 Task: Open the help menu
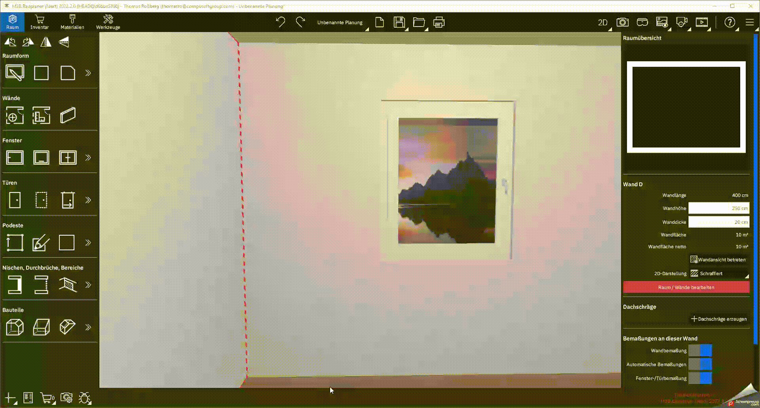730,22
